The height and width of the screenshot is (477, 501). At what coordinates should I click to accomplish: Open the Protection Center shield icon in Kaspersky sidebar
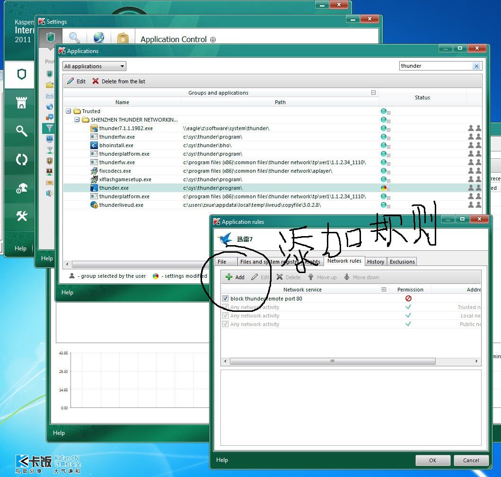pos(21,74)
